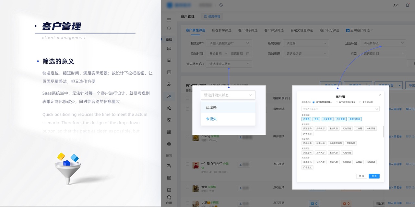
Task: Check the checkbox beside customer Cheng
Action: coord(187,136)
